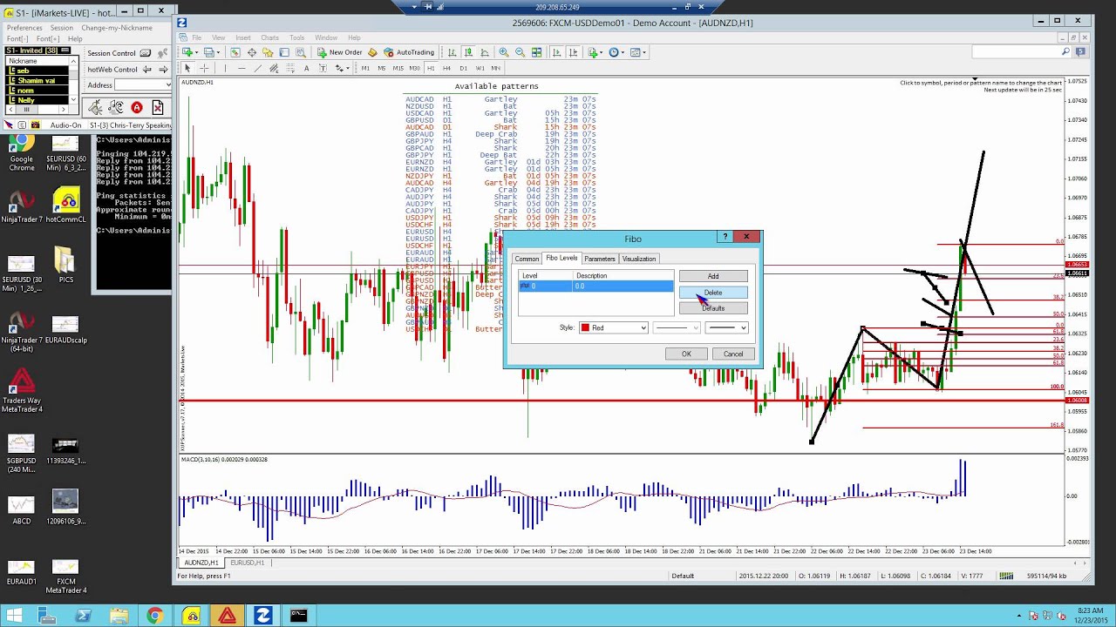Image resolution: width=1116 pixels, height=627 pixels.
Task: Select the Fibonacci retracement tool
Action: click(290, 68)
